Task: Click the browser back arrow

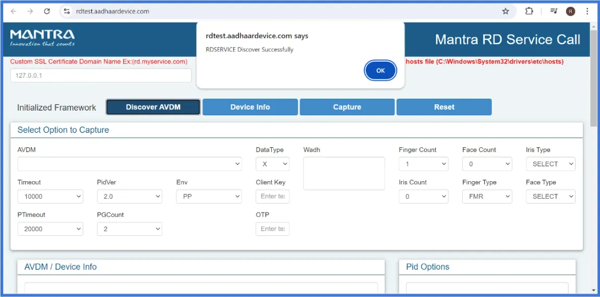Action: (14, 11)
